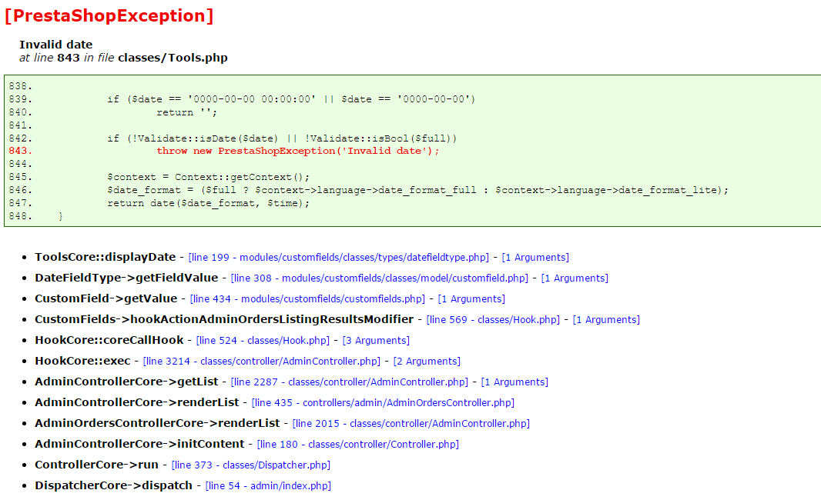Click the CustomField->getValue trace entry
Screen dimensions: 821x500
coord(106,298)
